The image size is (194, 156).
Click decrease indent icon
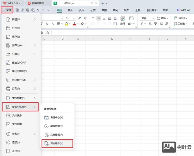110,18
